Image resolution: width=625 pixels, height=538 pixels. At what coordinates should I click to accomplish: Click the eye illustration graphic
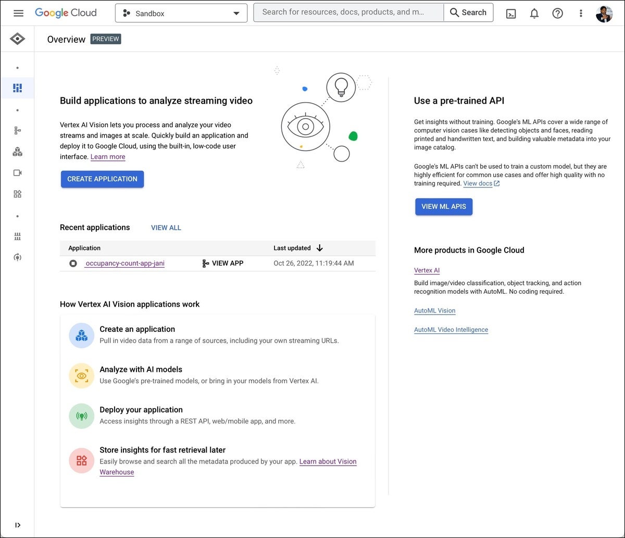pyautogui.click(x=306, y=127)
